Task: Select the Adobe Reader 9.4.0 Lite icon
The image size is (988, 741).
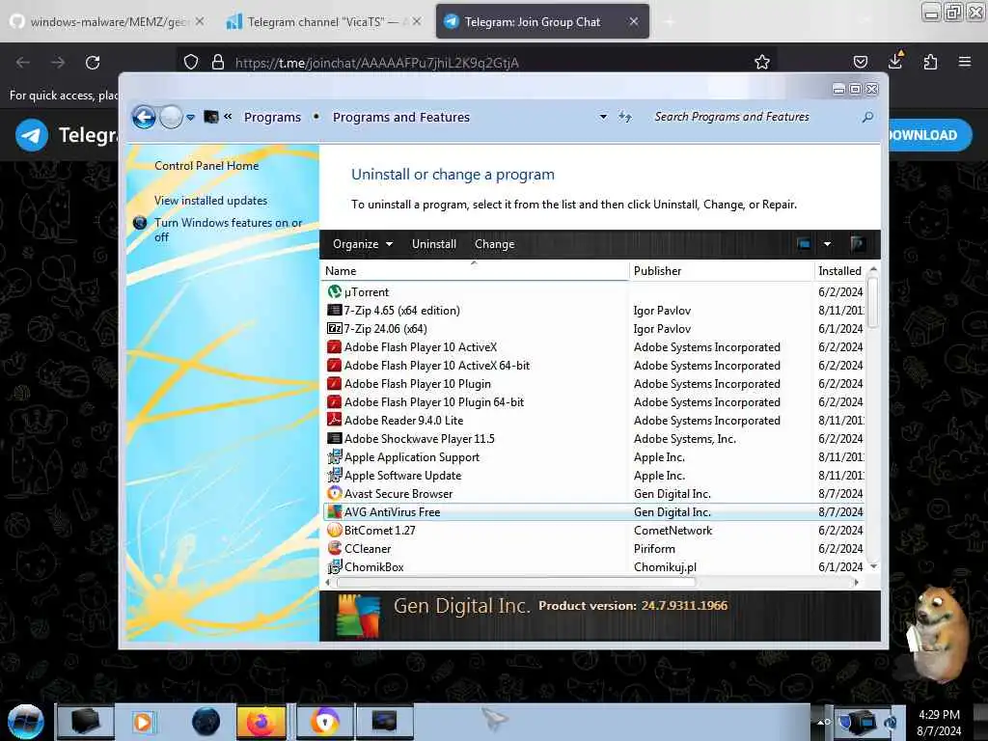Action: pyautogui.click(x=335, y=421)
